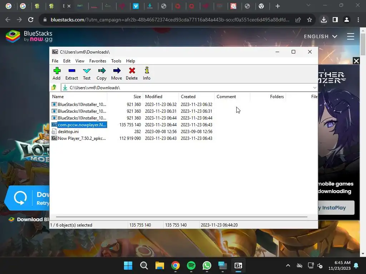Viewport: 366px width, 274px height.
Task: Open the Tools menu
Action: (116, 61)
